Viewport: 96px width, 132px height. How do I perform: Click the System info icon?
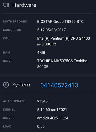coord(6,85)
